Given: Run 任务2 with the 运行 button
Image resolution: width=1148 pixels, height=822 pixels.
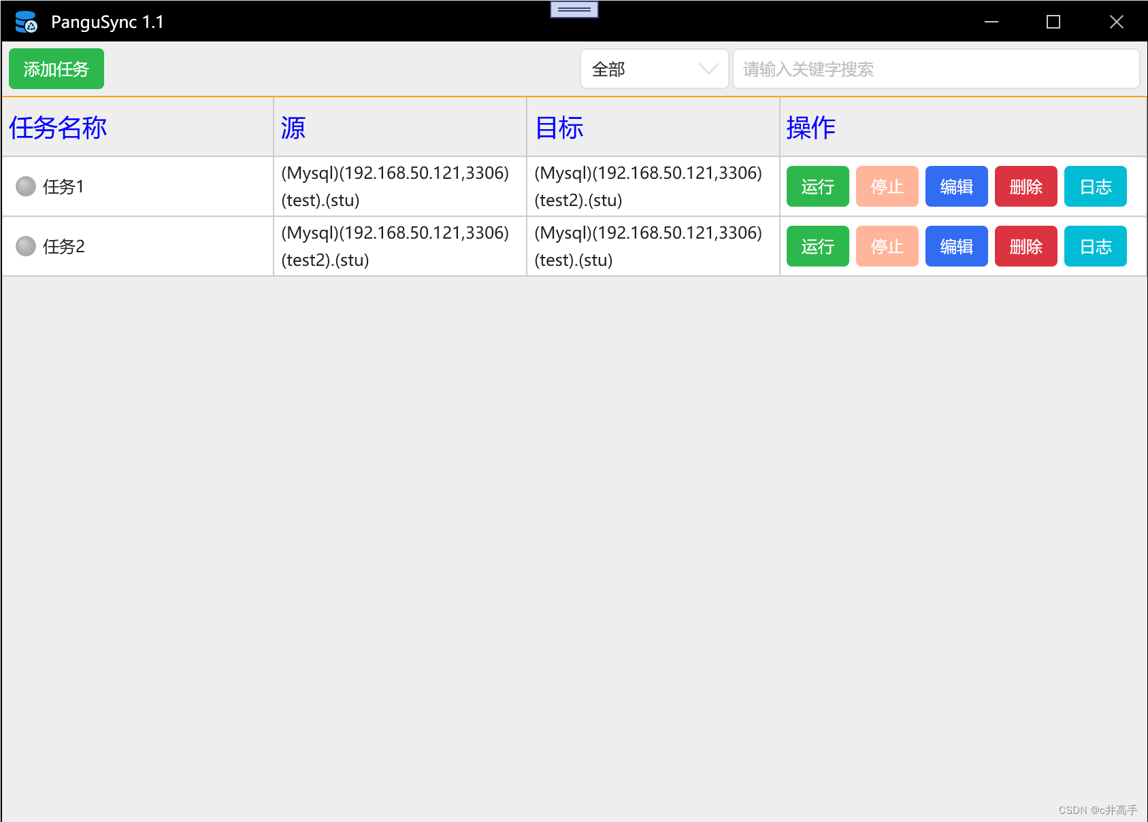Looking at the screenshot, I should (x=818, y=246).
